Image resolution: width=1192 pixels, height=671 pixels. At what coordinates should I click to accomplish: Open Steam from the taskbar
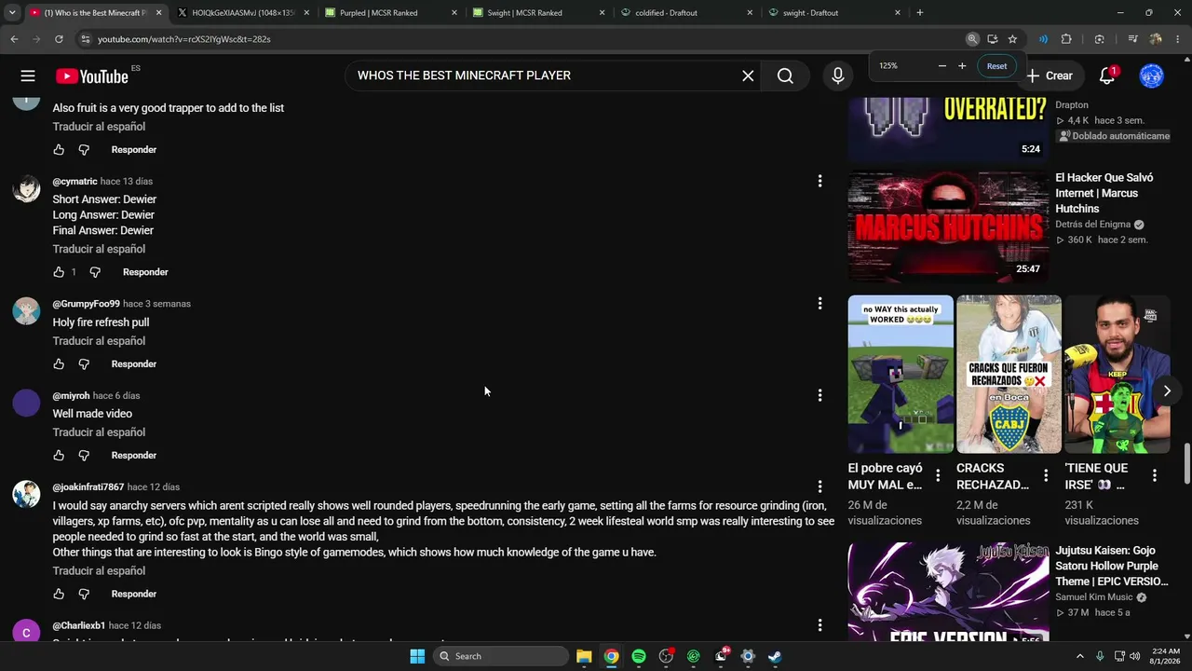pos(775,656)
